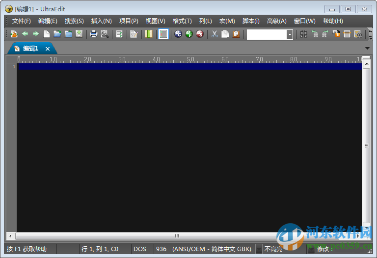The image size is (377, 258).
Task: Close the 编辑1 tab with its X
Action: 48,49
